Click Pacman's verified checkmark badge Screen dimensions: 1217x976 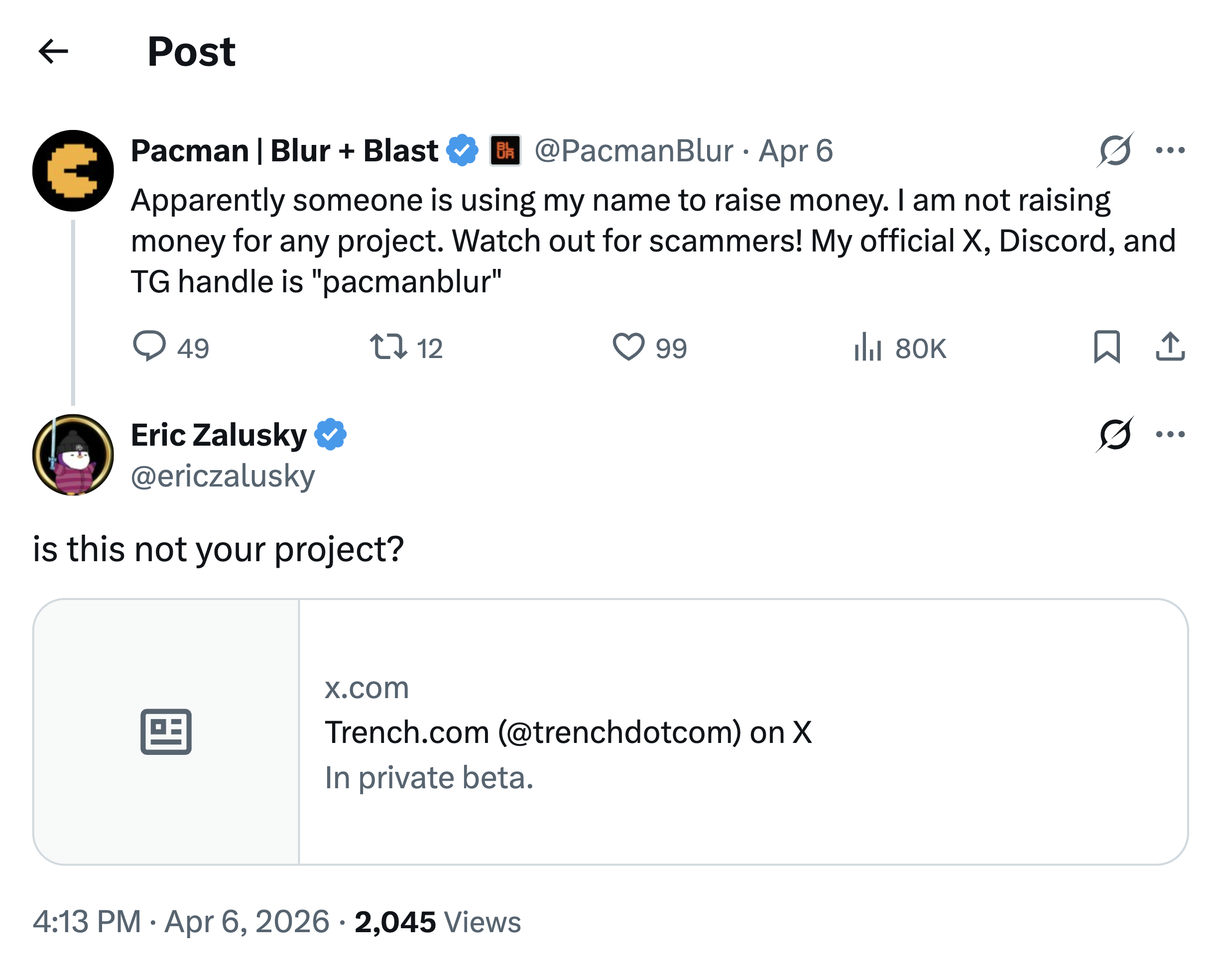tap(462, 150)
